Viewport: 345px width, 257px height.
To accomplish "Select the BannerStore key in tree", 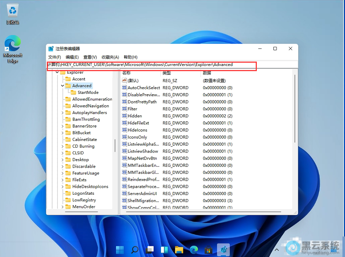I will (84, 126).
